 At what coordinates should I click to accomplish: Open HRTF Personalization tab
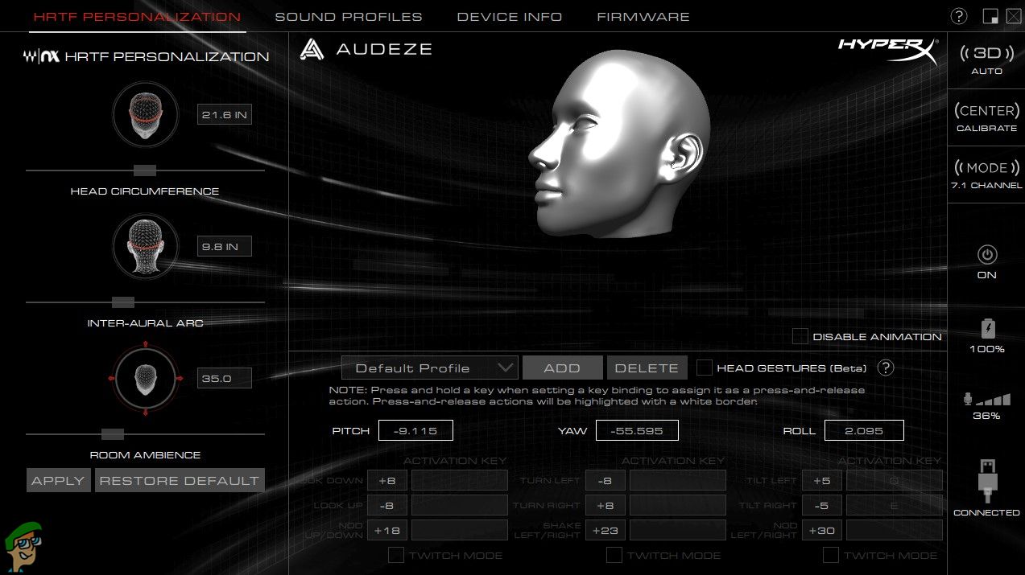tap(137, 16)
